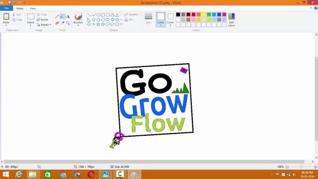318x179 pixels.
Task: Click the Brushes tool icon
Action: pos(78,16)
